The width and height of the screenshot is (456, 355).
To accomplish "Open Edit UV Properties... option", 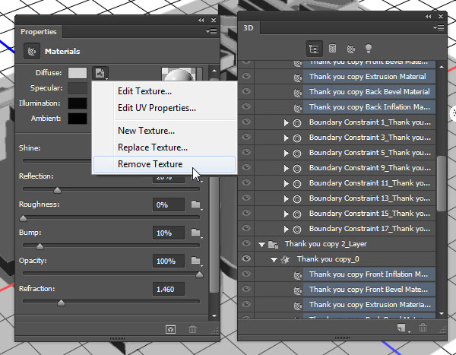I will coord(157,108).
